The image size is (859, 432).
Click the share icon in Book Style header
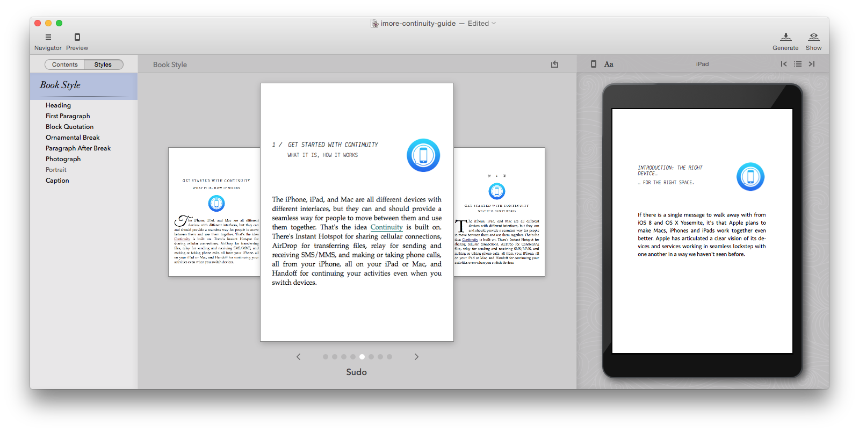tap(555, 64)
